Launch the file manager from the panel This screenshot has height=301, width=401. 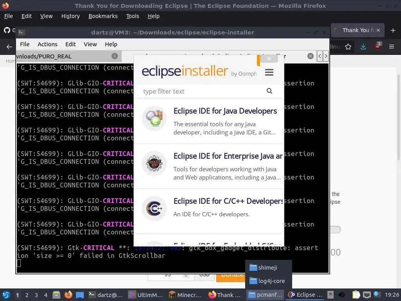pos(56,295)
